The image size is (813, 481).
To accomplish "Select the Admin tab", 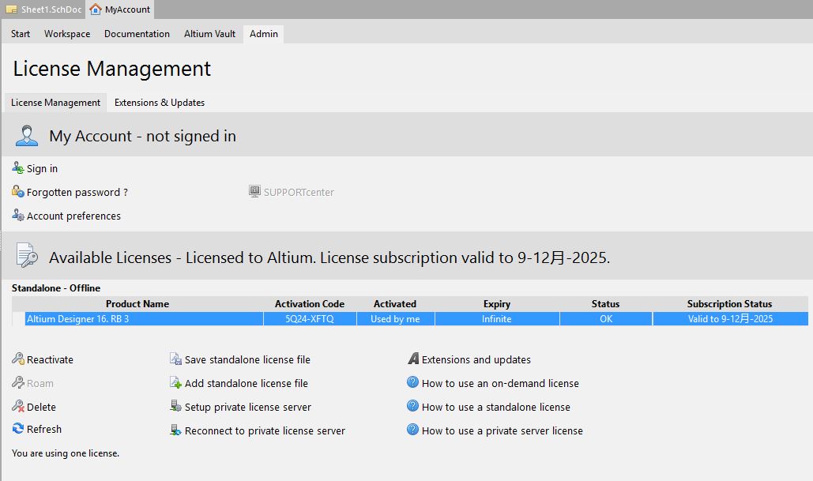I will [263, 34].
